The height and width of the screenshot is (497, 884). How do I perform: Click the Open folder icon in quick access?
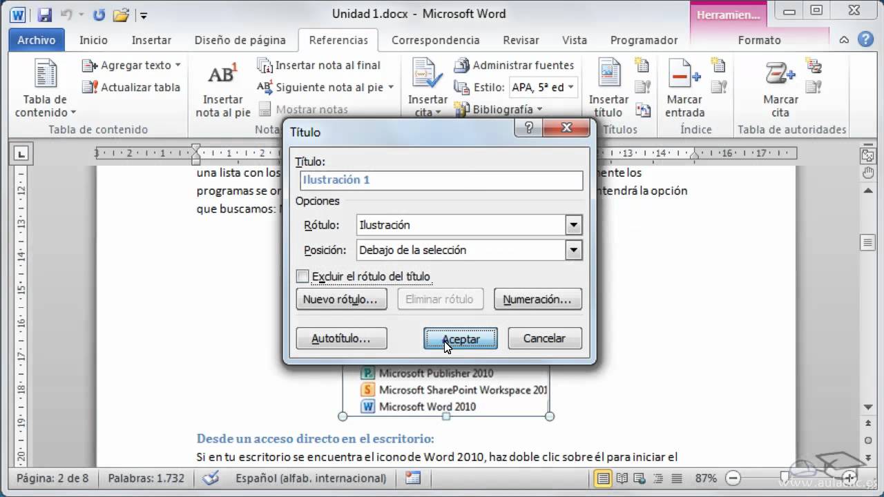click(120, 14)
